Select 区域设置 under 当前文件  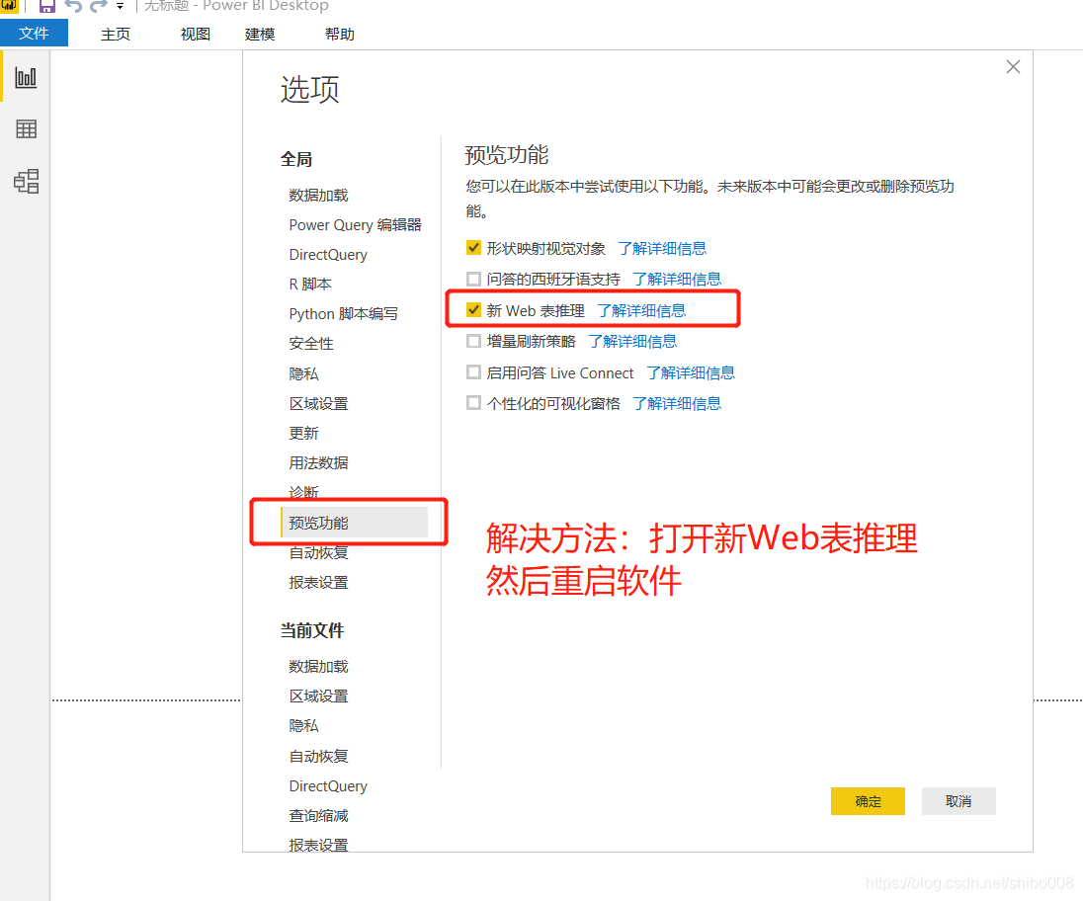pyautogui.click(x=318, y=696)
